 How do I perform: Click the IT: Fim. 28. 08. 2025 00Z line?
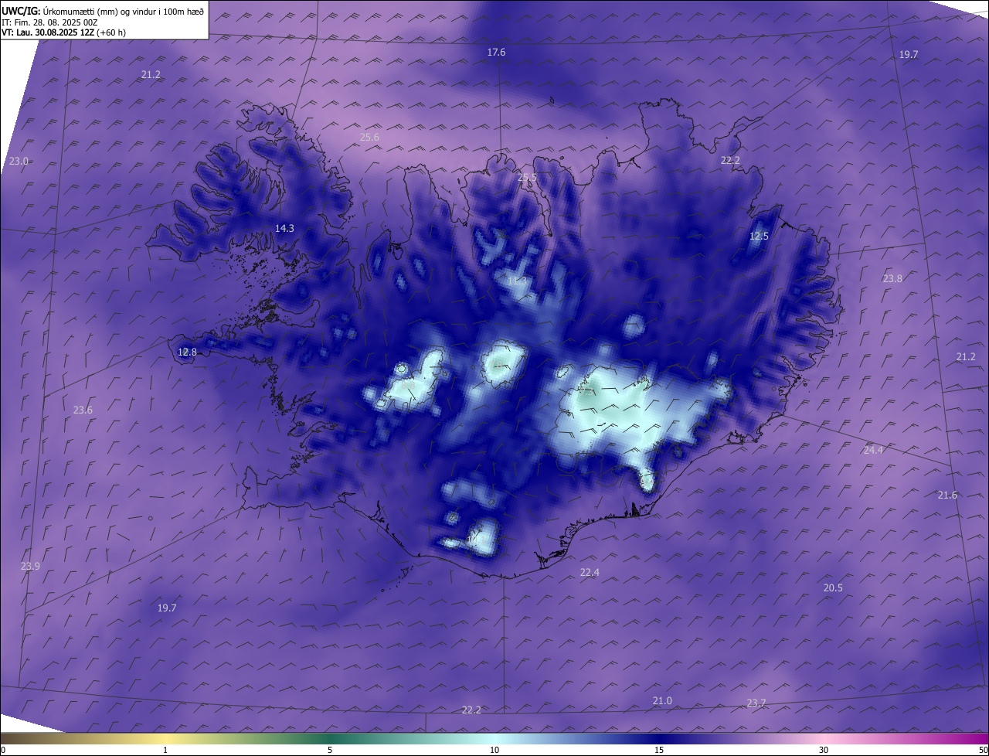click(49, 22)
